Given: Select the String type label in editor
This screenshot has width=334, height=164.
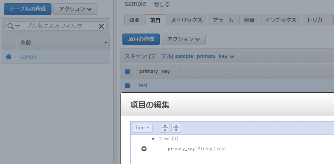Looking at the screenshot, I should click(205, 149).
